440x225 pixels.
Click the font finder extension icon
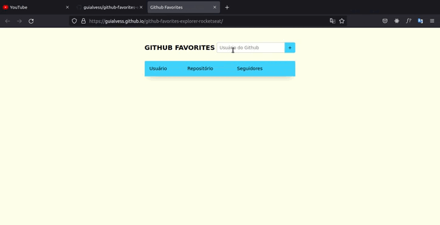click(408, 21)
